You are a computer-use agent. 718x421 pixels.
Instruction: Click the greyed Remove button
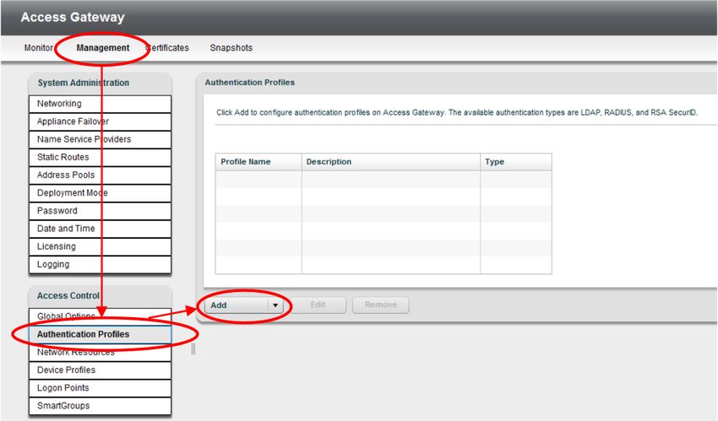tap(380, 305)
